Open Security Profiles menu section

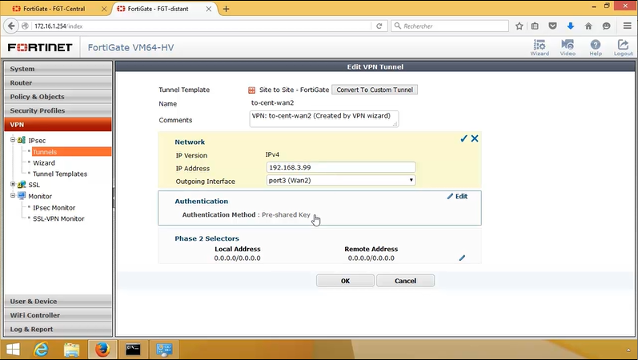56,110
